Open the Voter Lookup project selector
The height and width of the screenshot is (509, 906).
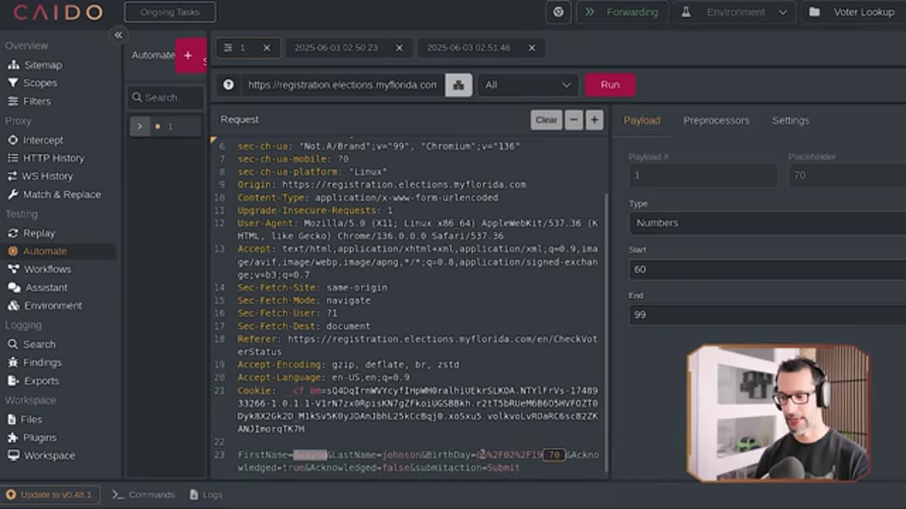854,12
